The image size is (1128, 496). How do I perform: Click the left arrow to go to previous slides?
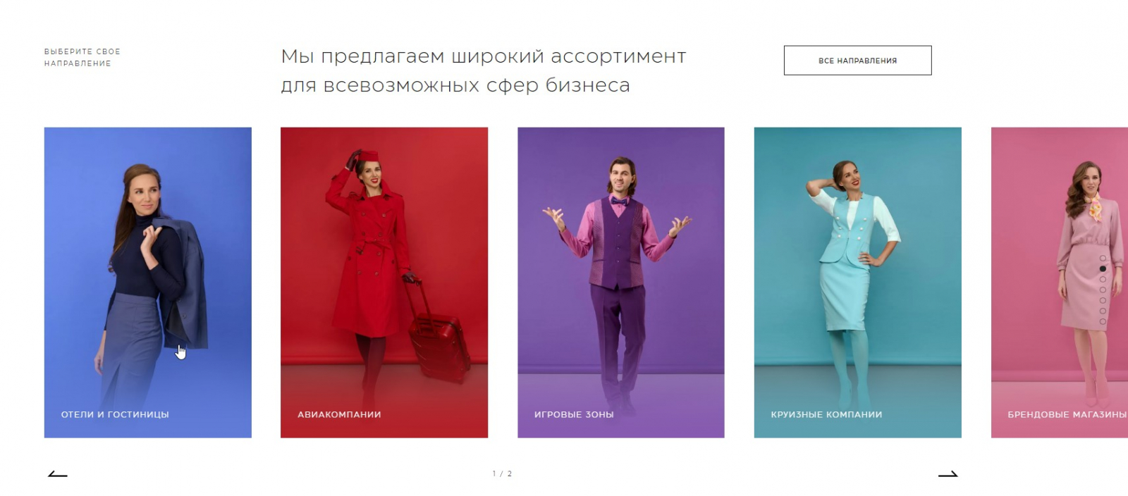click(x=58, y=474)
